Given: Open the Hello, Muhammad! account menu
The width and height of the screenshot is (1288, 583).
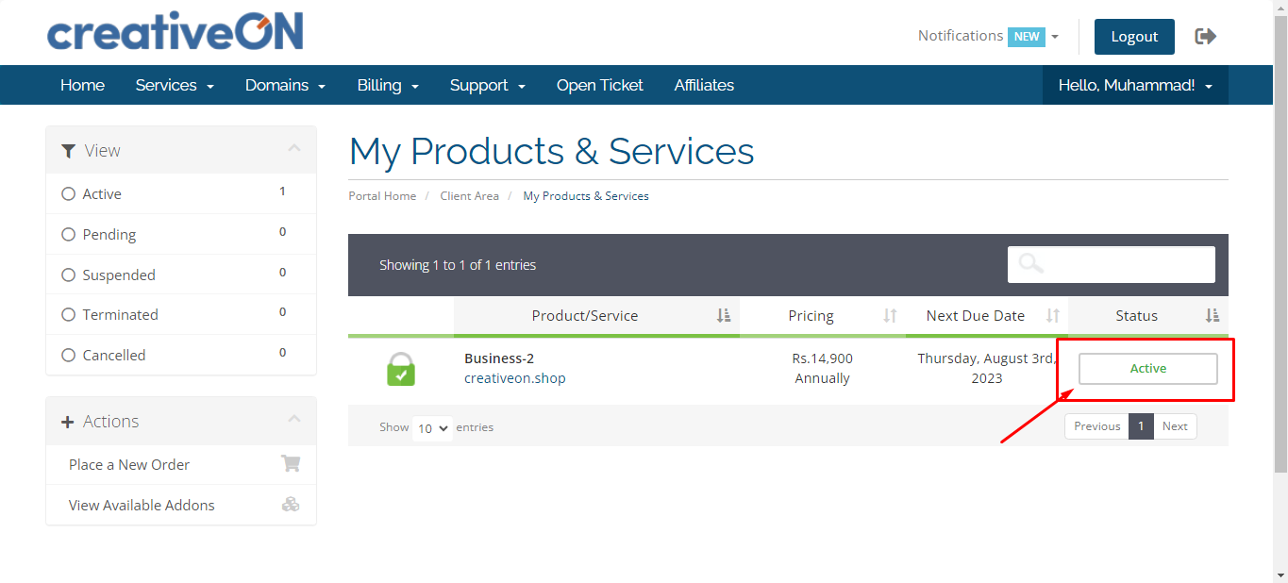Looking at the screenshot, I should [x=1135, y=85].
